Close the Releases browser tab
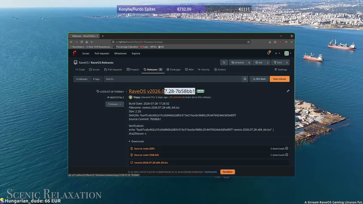Viewport: 363px width, 204px height. click(x=97, y=36)
